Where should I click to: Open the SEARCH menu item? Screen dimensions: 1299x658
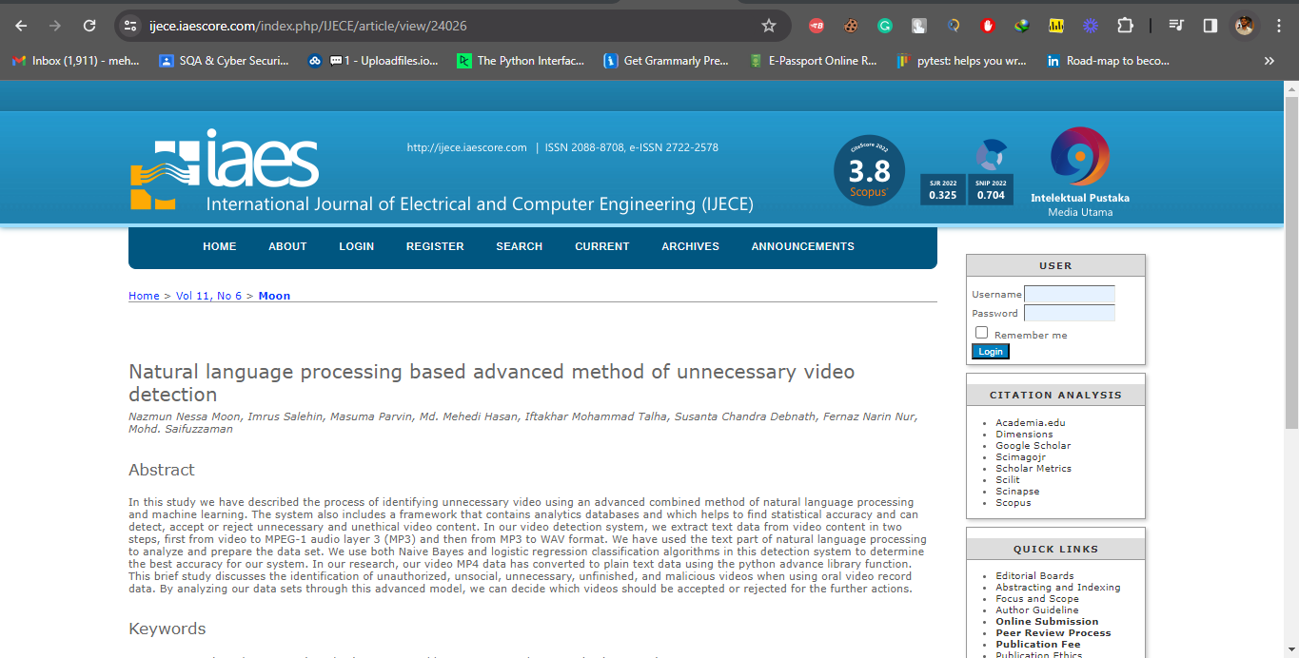click(x=520, y=246)
